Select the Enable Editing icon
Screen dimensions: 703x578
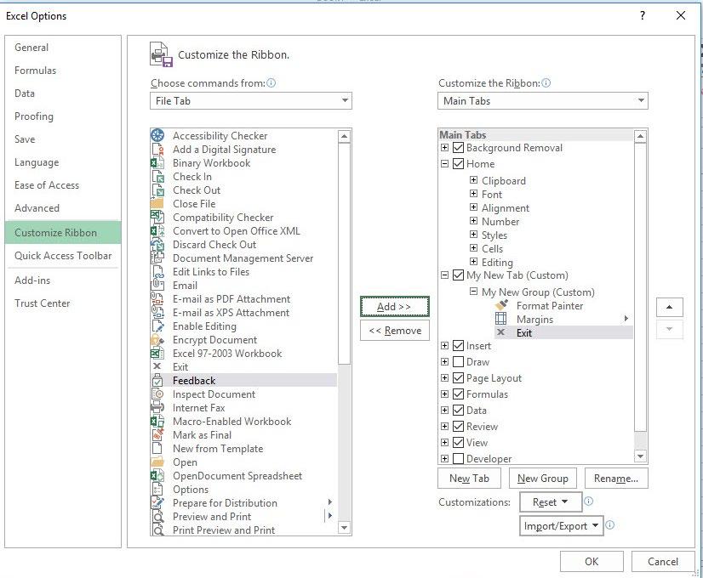[x=157, y=326]
